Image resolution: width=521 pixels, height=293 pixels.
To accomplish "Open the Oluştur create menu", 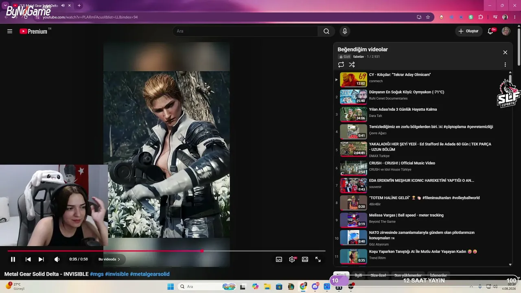I will [468, 31].
